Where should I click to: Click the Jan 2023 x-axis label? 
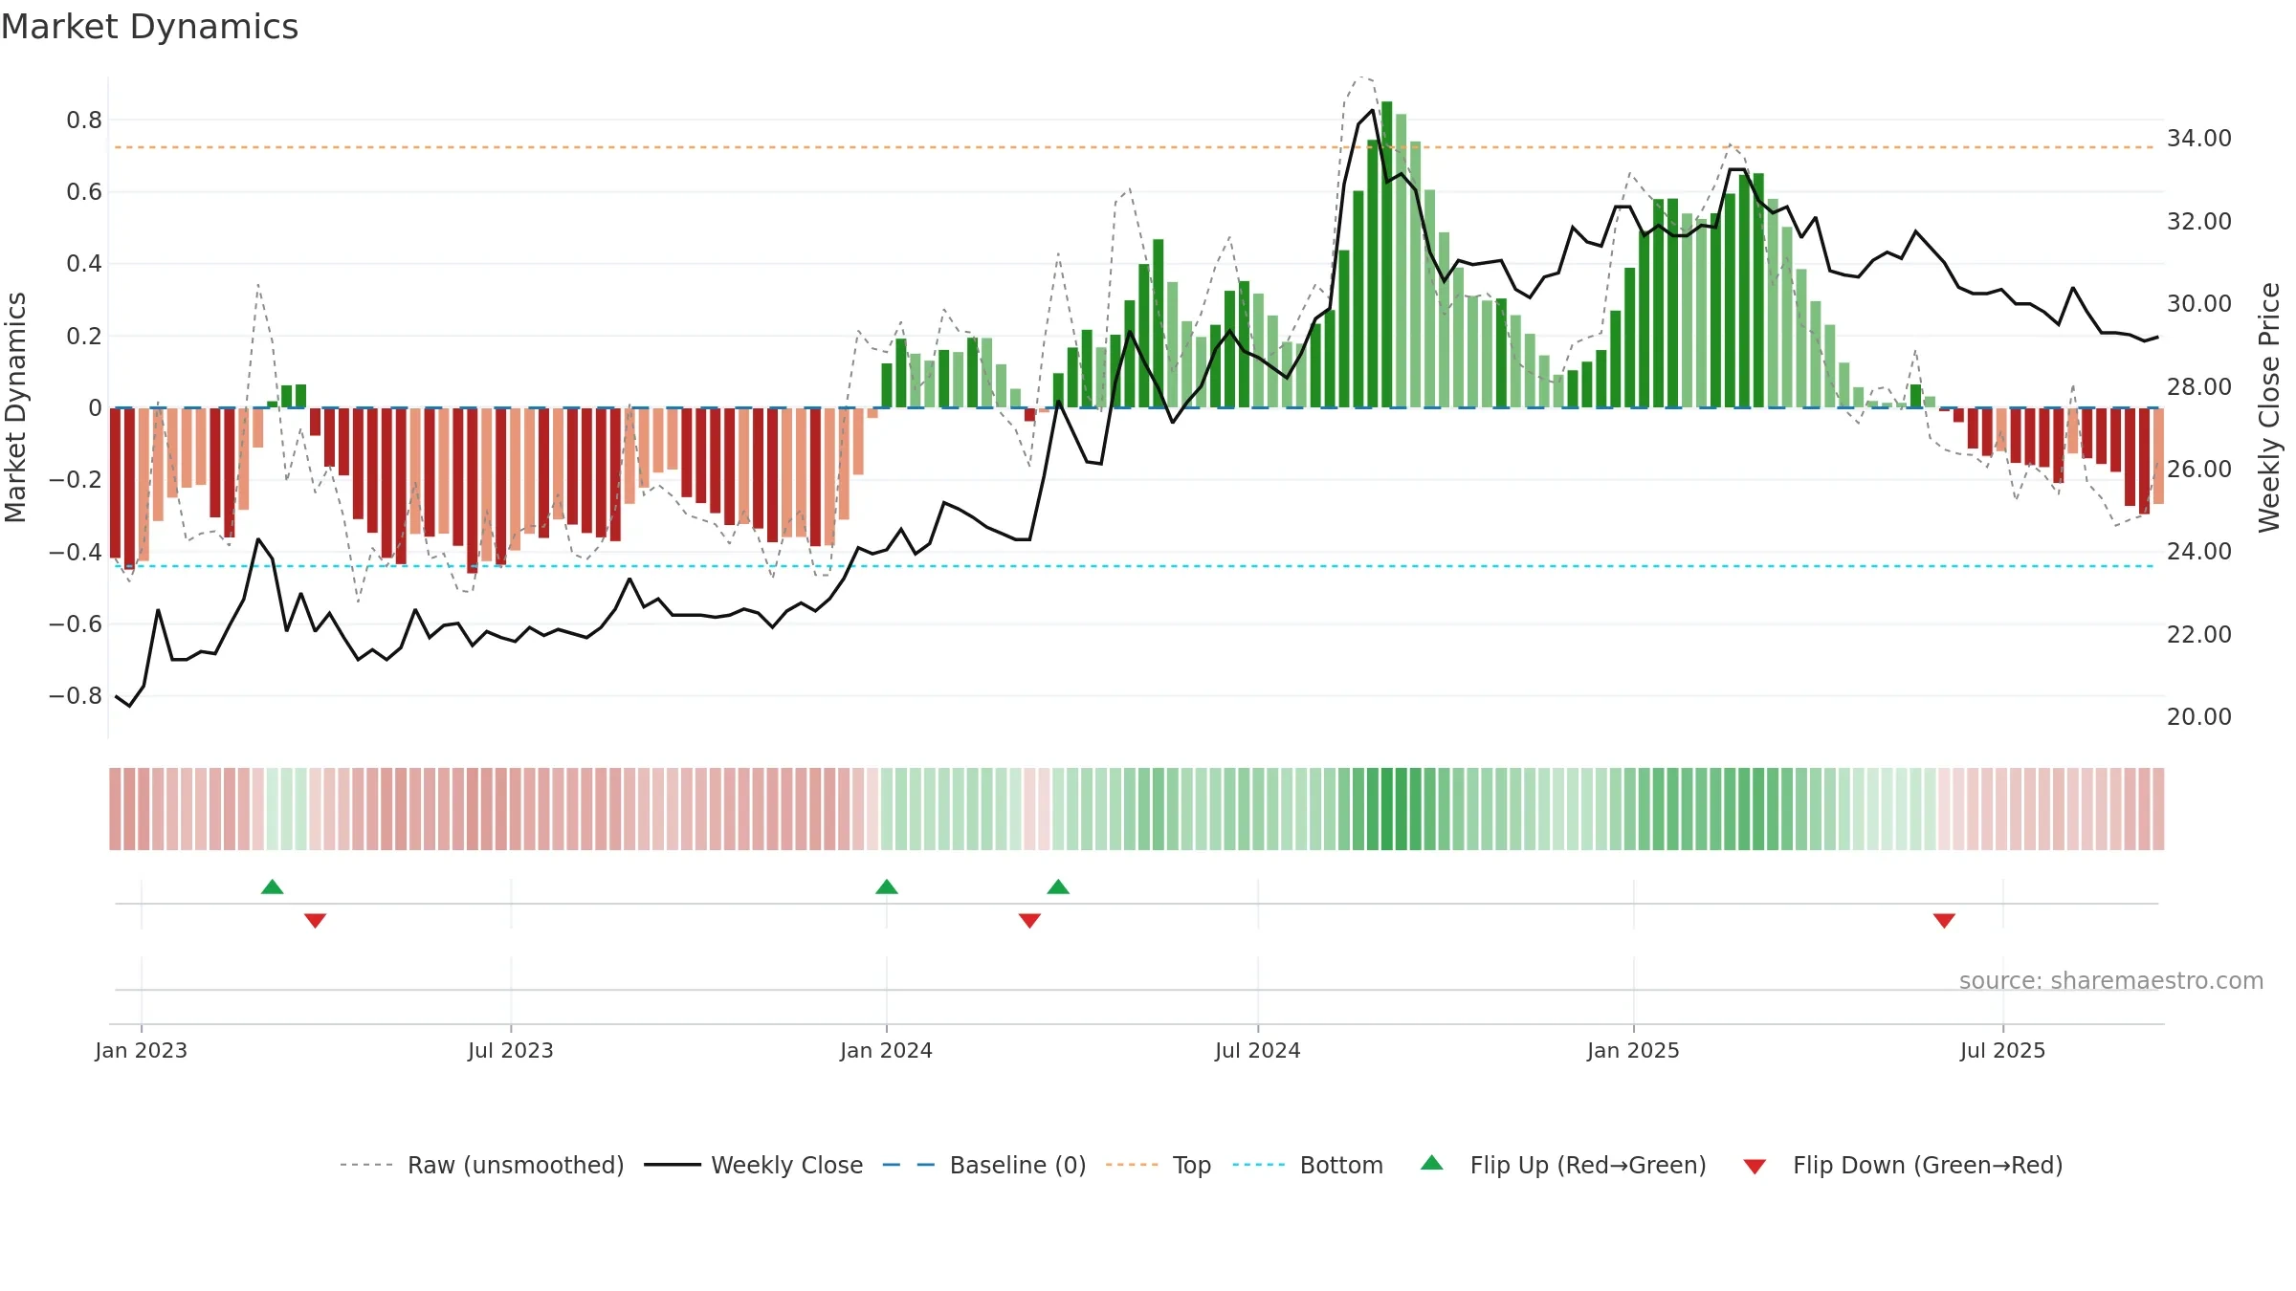(x=142, y=1050)
